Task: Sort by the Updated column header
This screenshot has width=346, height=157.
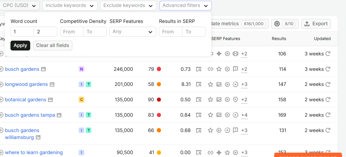Action: (322, 39)
